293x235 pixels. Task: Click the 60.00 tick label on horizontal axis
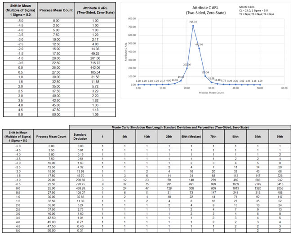tap(284, 89)
